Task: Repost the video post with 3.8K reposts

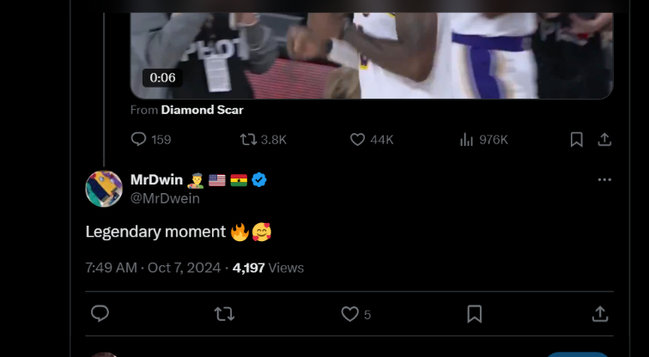Action: 249,139
